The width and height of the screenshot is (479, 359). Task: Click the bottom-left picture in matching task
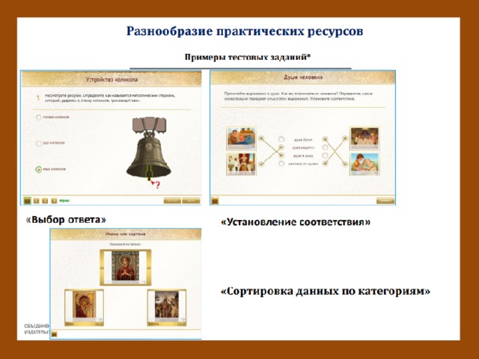point(240,164)
